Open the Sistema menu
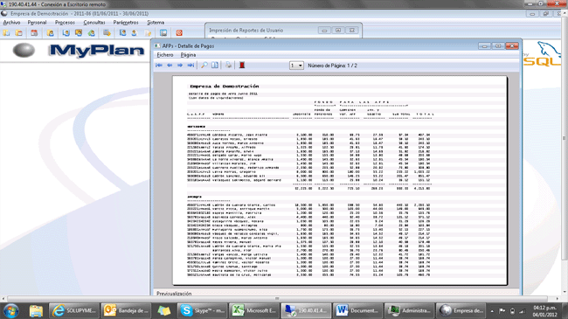The image size is (568, 319). pos(156,23)
